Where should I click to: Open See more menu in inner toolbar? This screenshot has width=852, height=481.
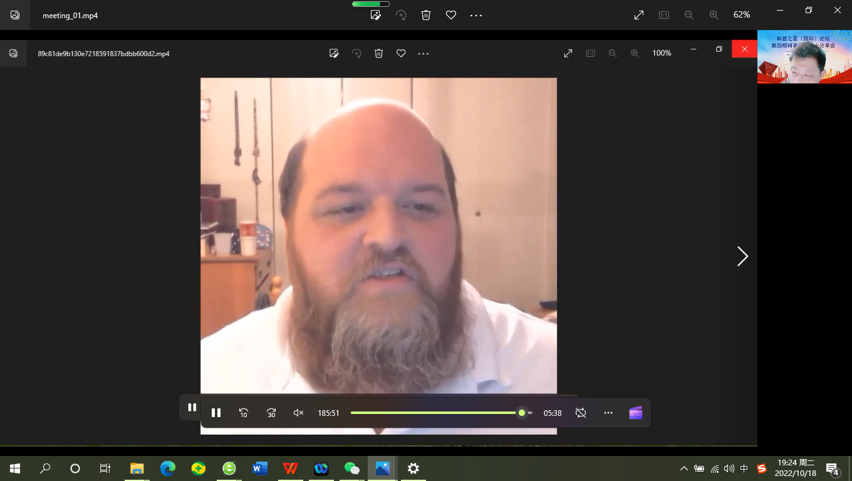423,53
